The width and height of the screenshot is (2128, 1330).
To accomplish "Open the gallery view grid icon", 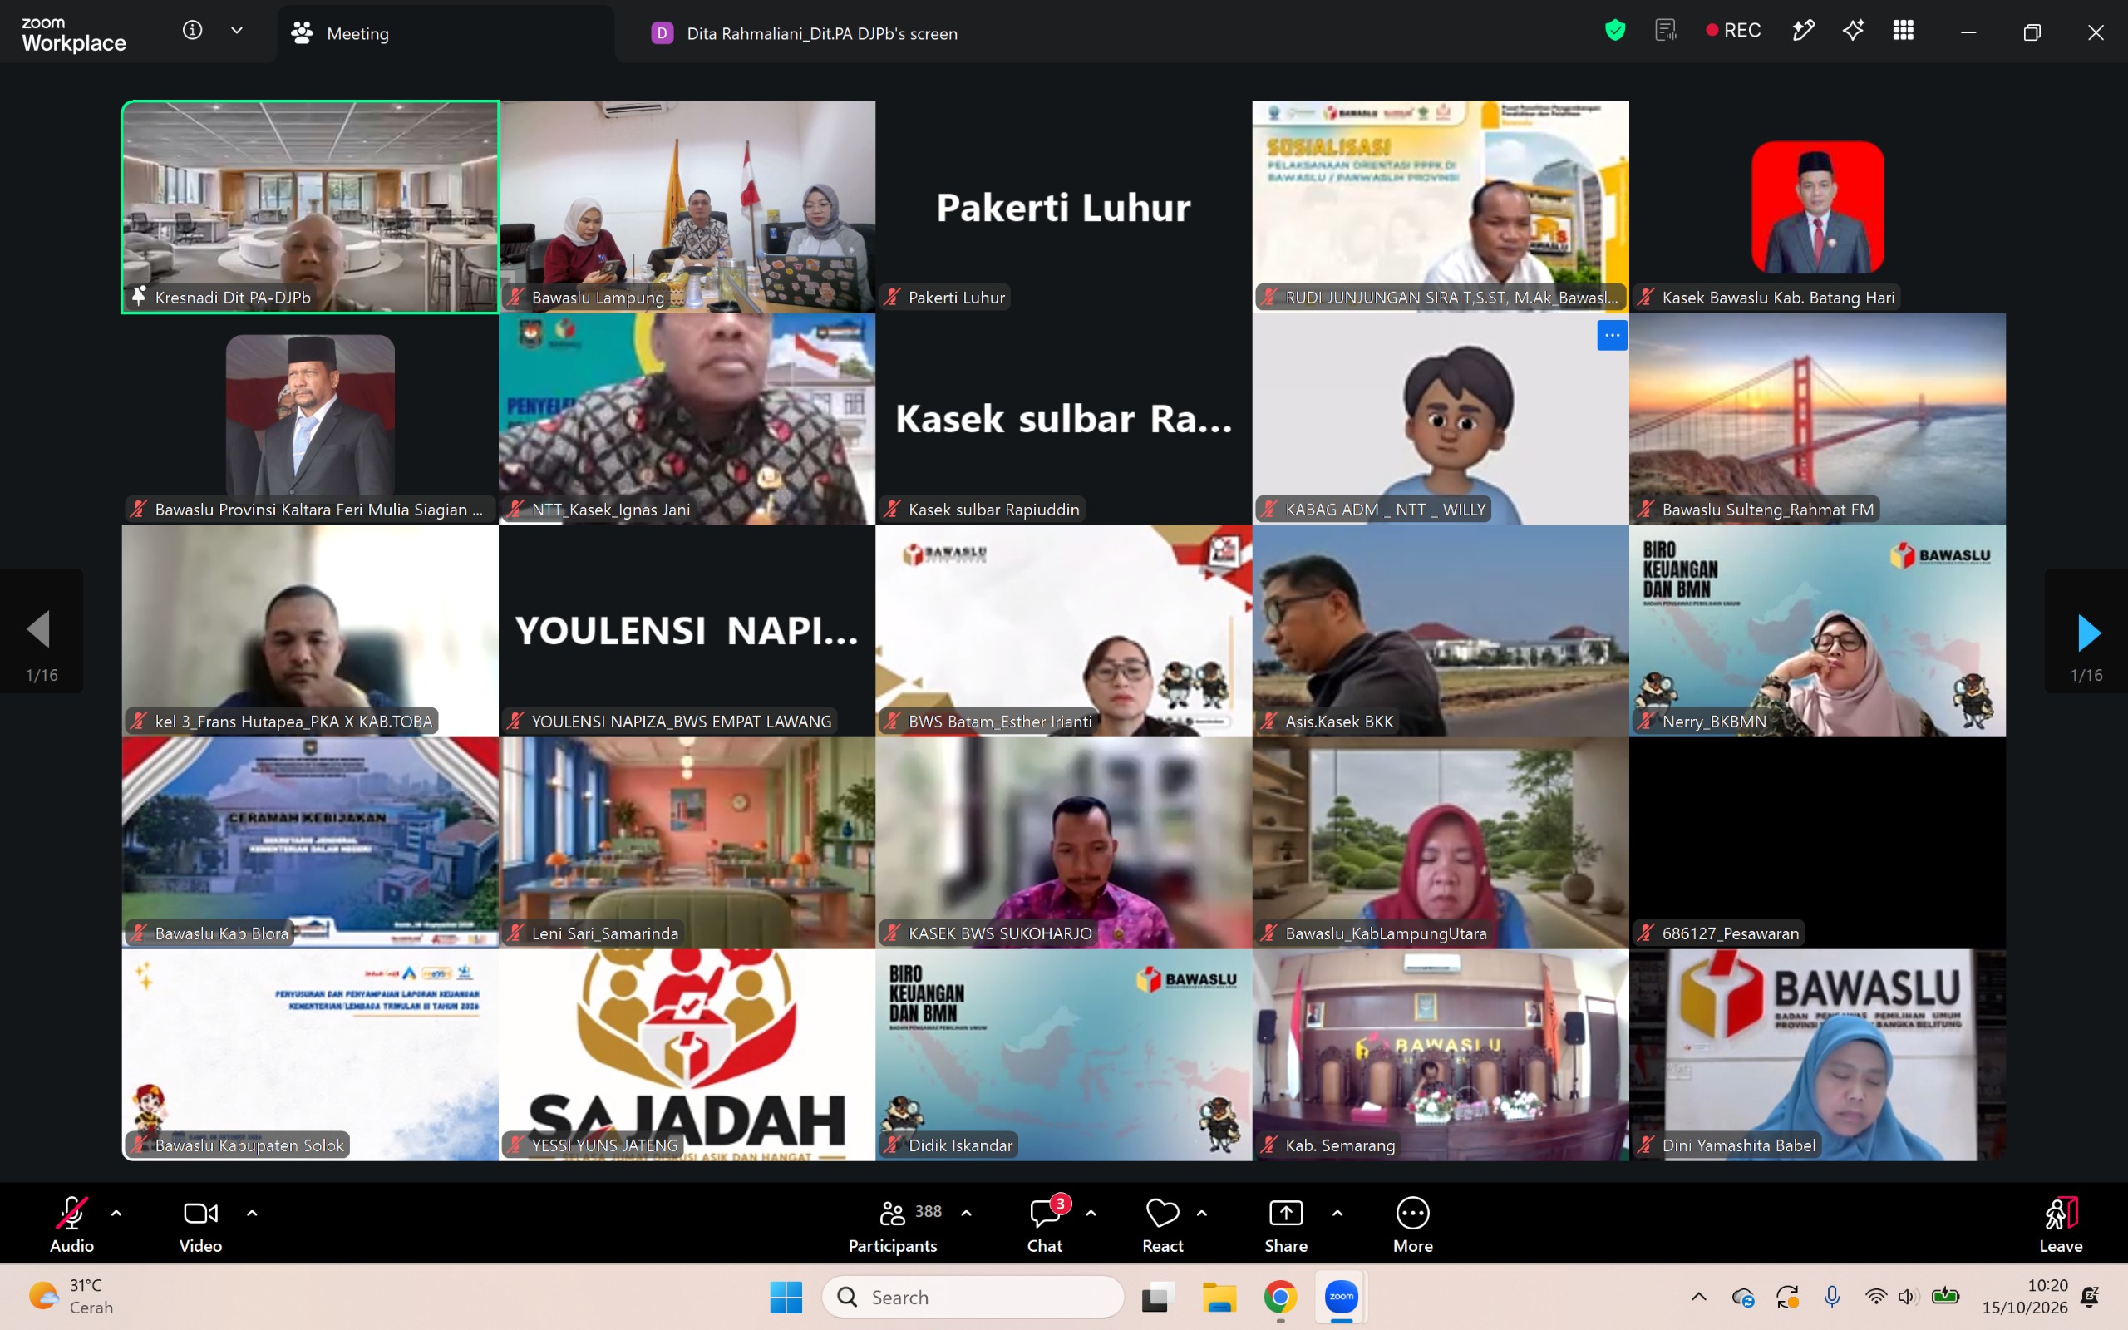I will click(x=1903, y=31).
